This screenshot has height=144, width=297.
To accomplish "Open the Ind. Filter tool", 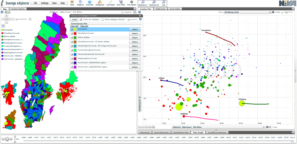I will (x=121, y=3).
